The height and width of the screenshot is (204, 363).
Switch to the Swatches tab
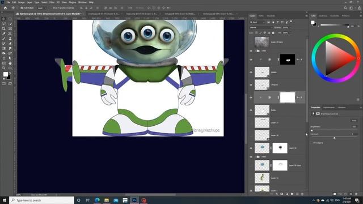click(323, 16)
